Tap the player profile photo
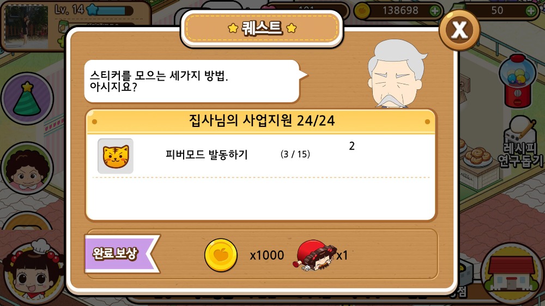 26,27
